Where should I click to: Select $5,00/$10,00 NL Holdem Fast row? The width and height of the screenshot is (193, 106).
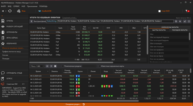tap(88, 55)
